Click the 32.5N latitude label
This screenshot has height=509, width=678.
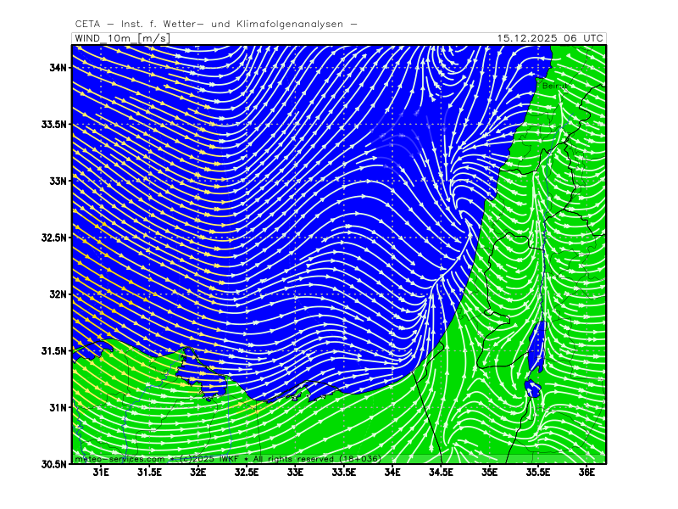(x=54, y=238)
